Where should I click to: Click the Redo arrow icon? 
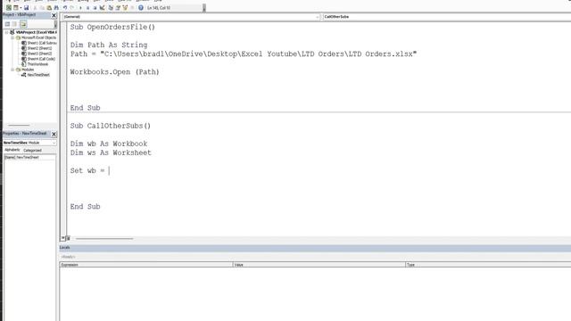tap(72, 8)
